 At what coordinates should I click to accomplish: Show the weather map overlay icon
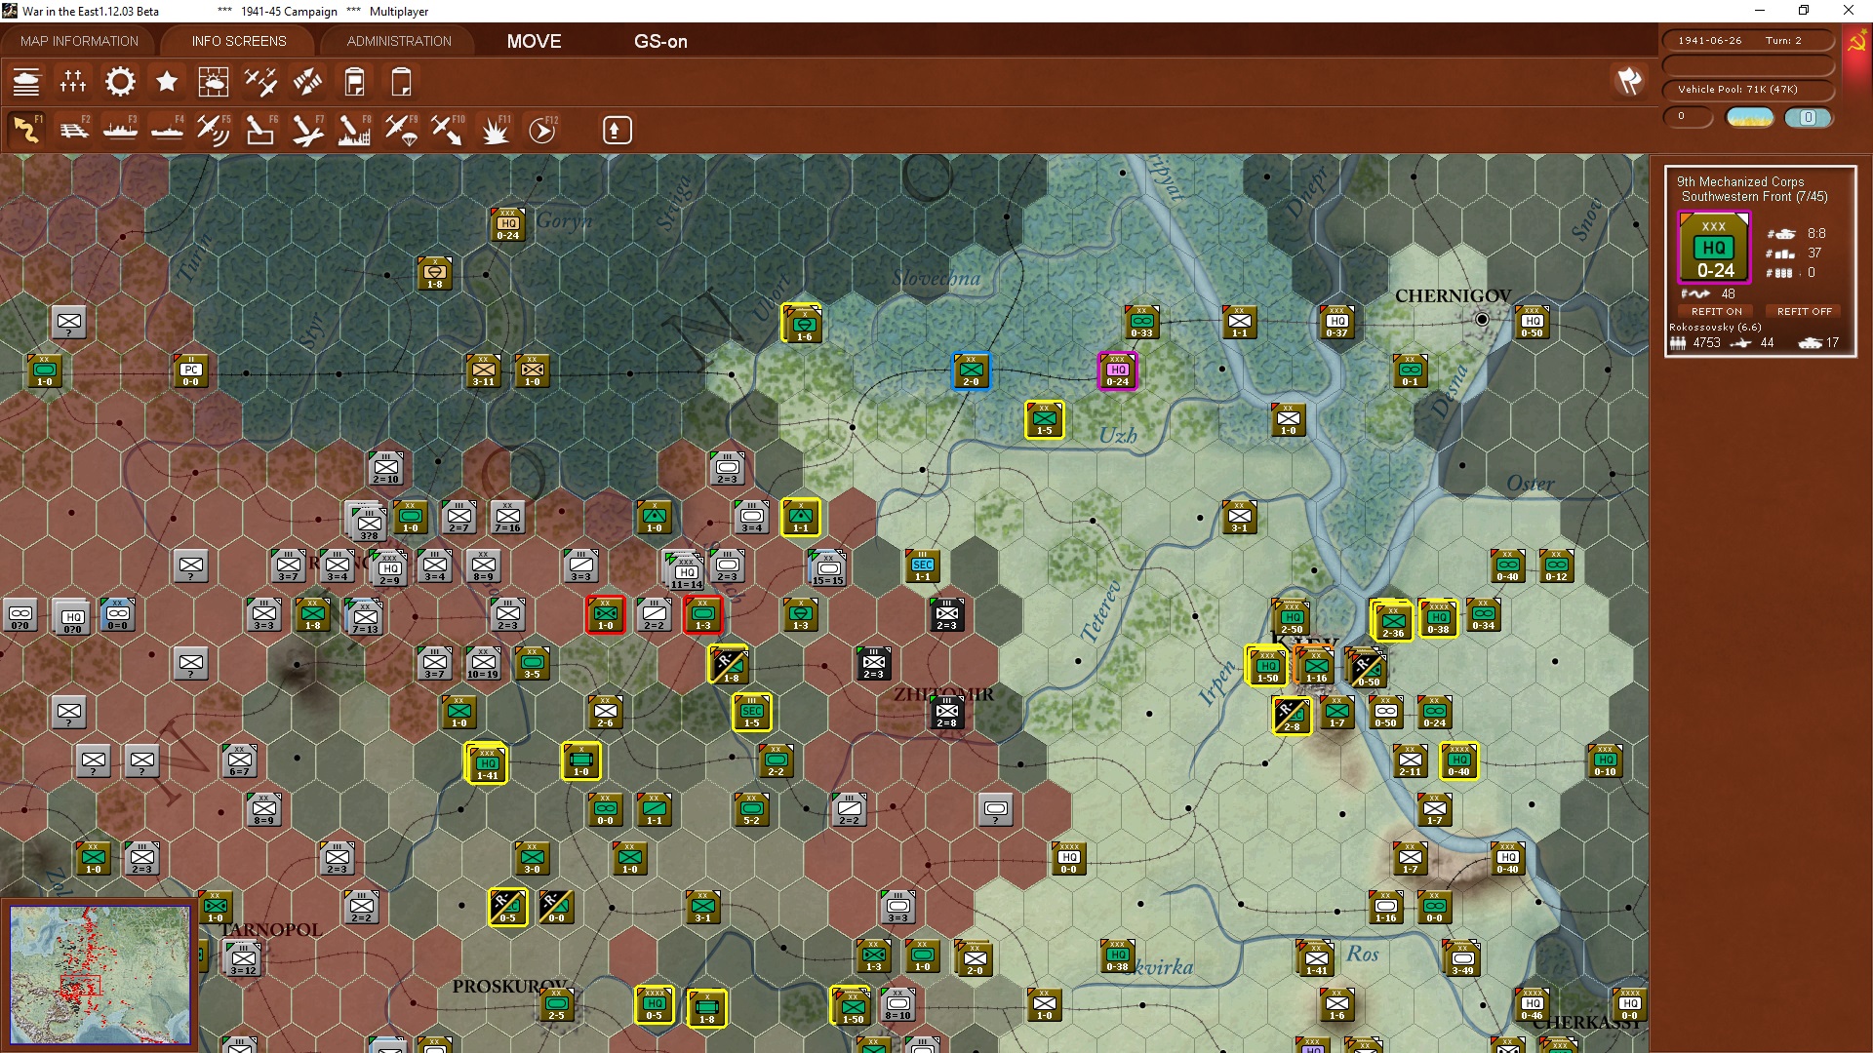[214, 82]
